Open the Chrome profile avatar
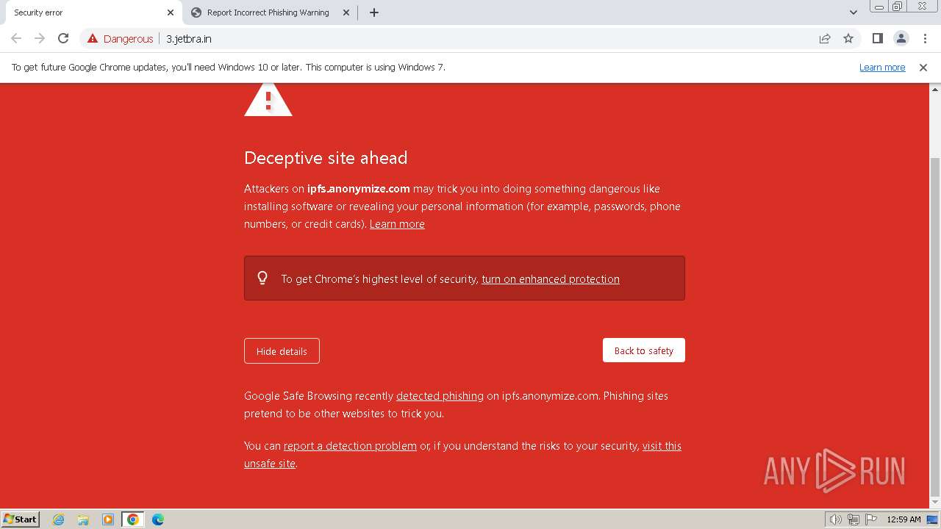The image size is (941, 529). pos(901,38)
